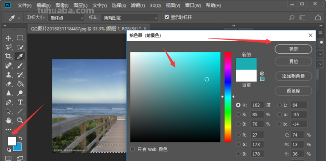Viewport: 326px width, 161px height.
Task: Click the search magnifier in options bar
Action: 292,18
